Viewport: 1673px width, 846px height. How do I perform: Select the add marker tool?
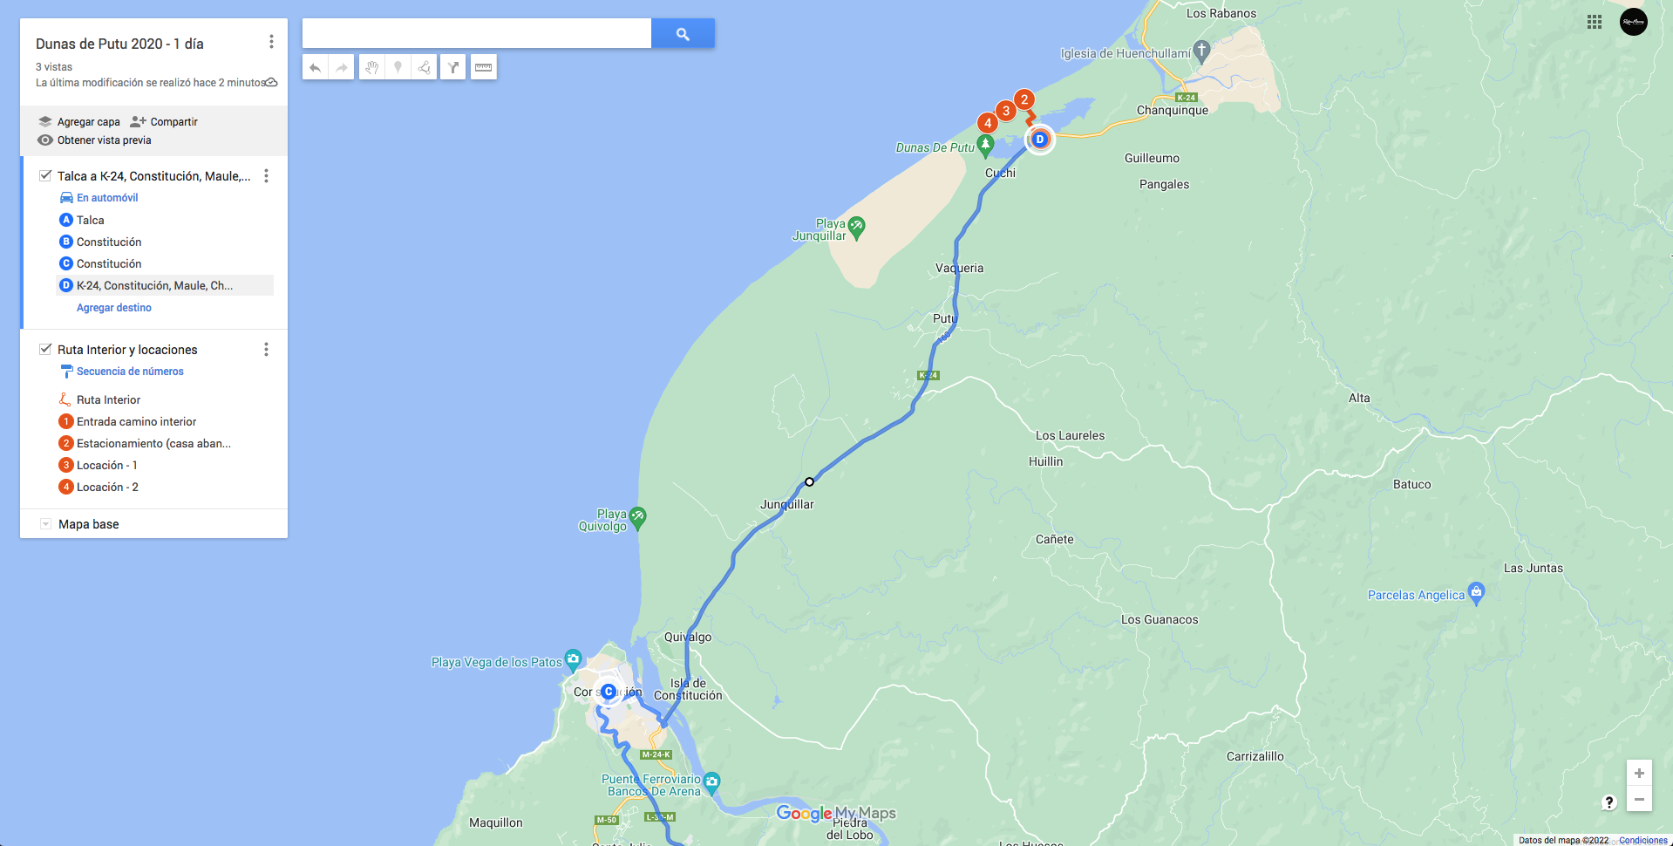[x=398, y=67]
